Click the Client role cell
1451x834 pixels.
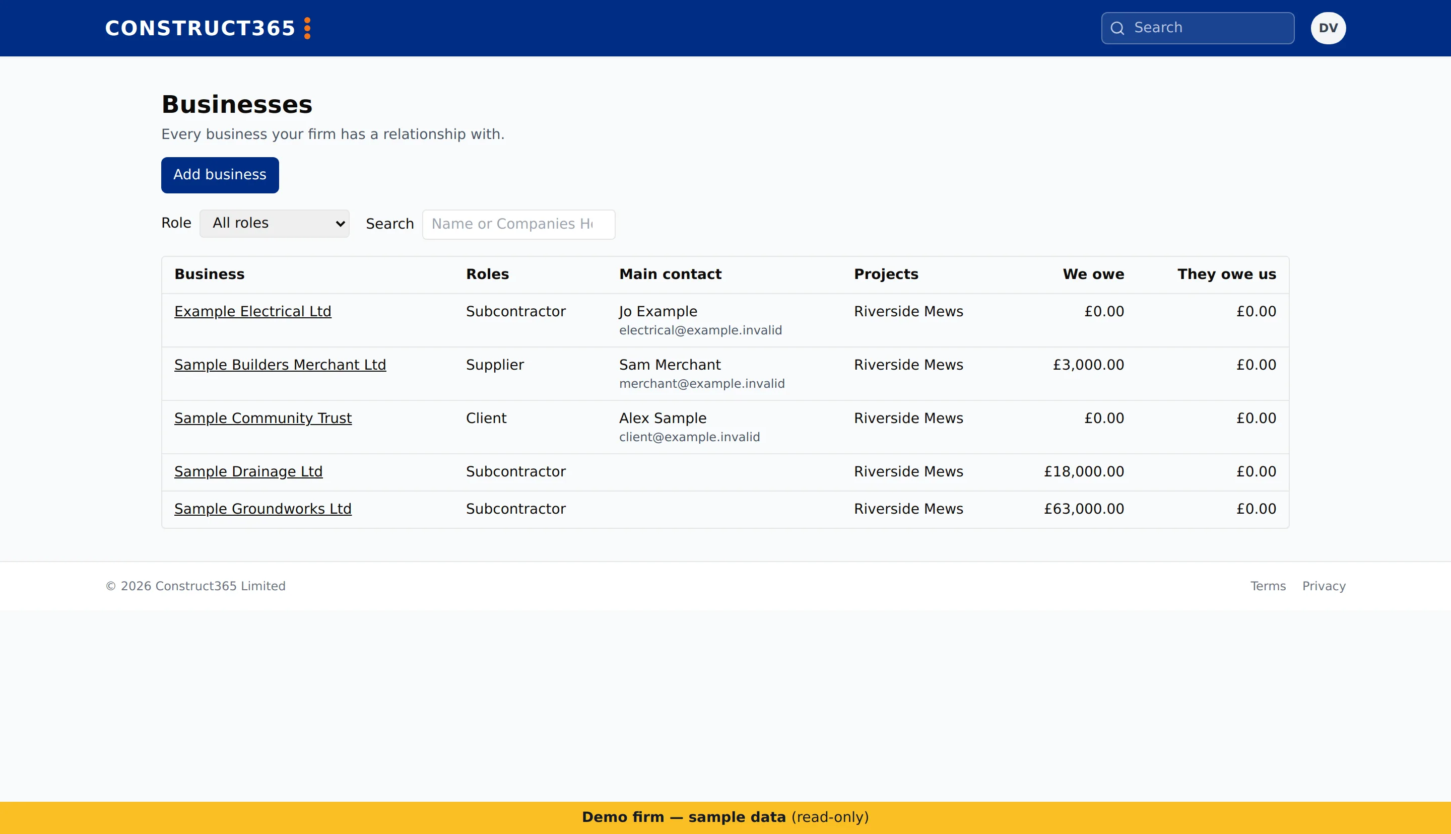pos(486,418)
